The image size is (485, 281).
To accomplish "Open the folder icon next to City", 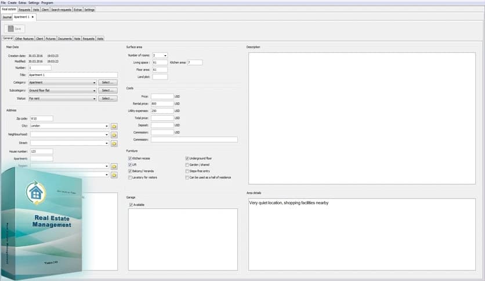I will pyautogui.click(x=114, y=126).
